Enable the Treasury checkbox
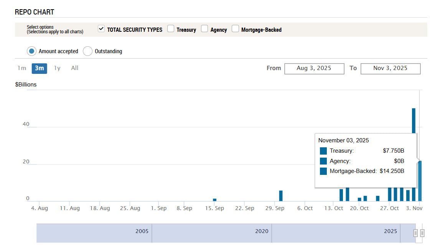 pyautogui.click(x=171, y=29)
